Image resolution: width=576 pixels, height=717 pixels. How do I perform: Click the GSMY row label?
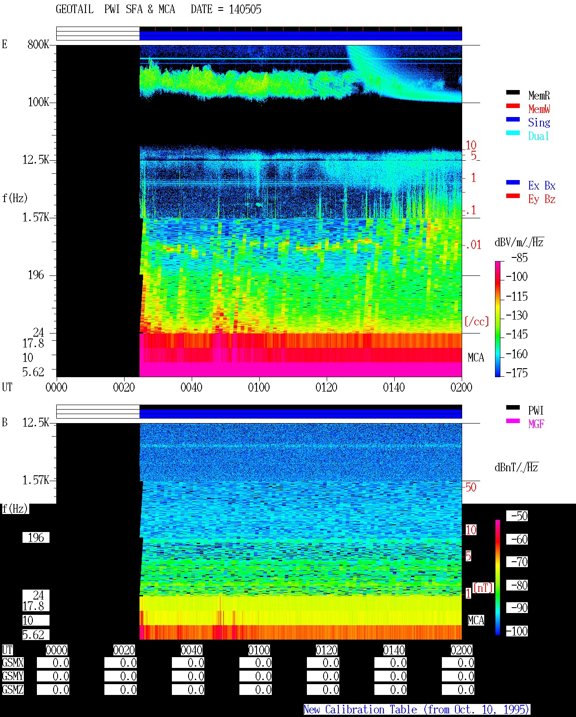tap(13, 676)
